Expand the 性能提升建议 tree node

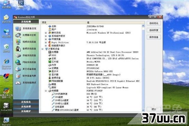pyautogui.click(x=46, y=46)
